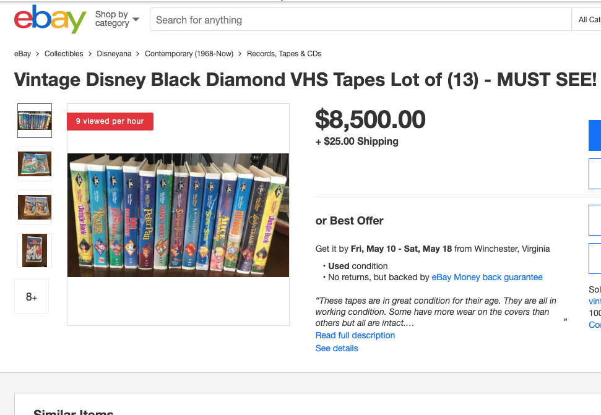Screen dimensions: 601x415
Task: Select first thumbnail of VHS tape row
Action: tap(35, 120)
